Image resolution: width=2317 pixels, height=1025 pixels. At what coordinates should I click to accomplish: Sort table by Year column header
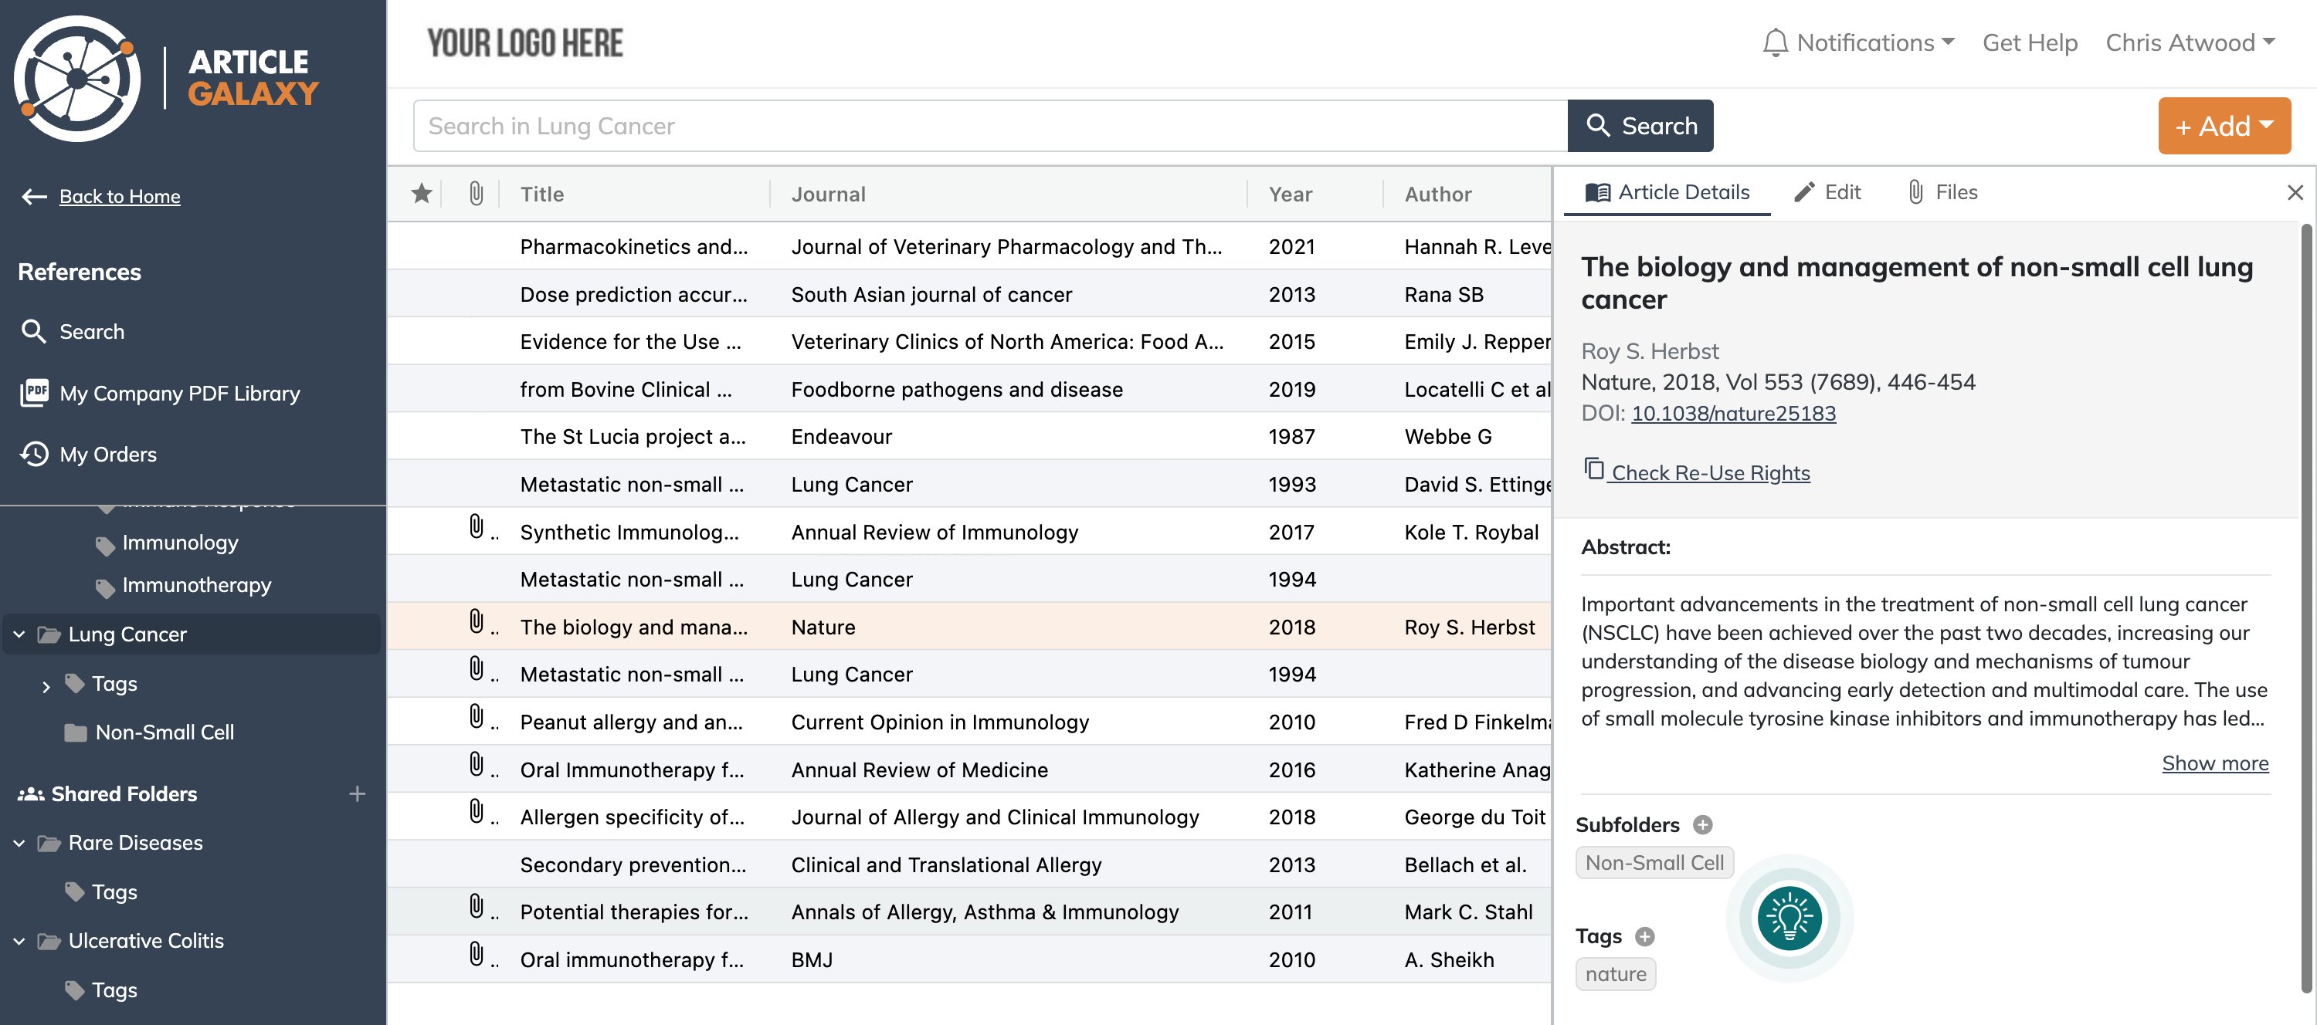1291,195
